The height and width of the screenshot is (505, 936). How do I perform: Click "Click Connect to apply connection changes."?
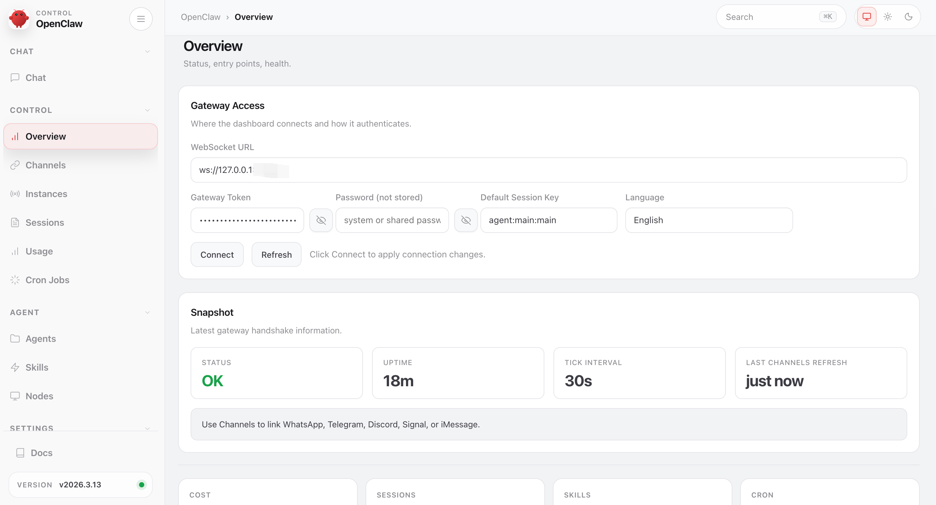(397, 255)
